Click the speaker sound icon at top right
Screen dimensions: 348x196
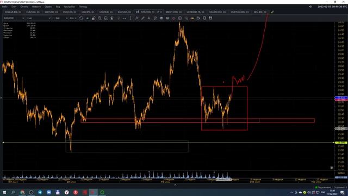coord(310,7)
